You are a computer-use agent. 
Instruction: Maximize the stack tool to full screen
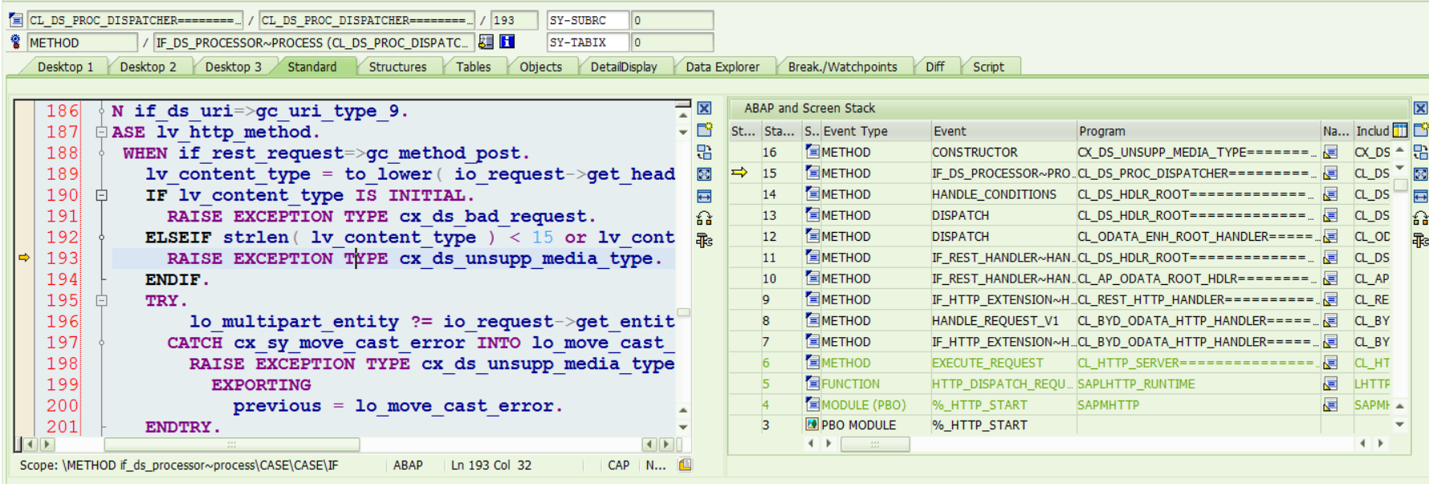[1420, 174]
